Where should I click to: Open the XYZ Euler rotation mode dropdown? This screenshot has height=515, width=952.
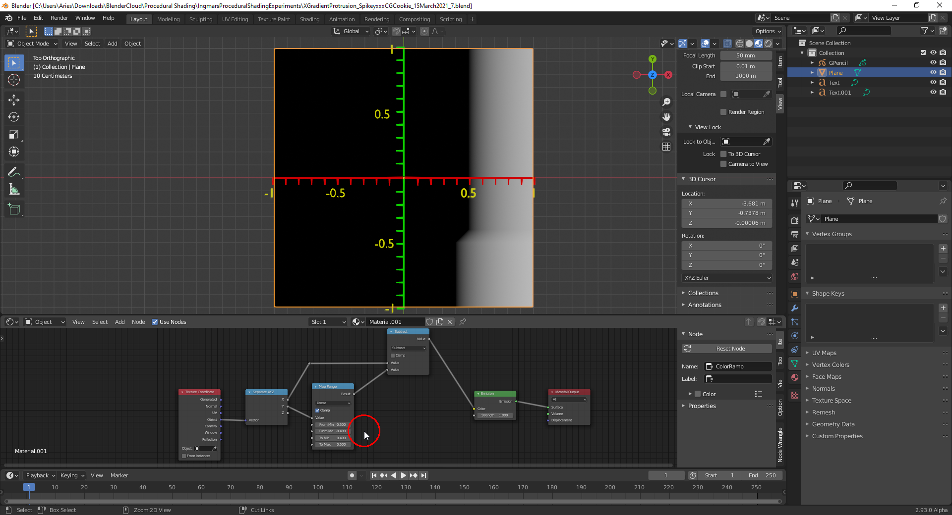727,278
